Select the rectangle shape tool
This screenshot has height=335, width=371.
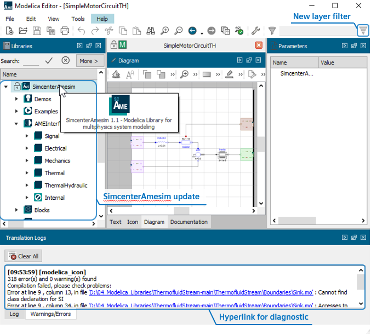(207, 74)
